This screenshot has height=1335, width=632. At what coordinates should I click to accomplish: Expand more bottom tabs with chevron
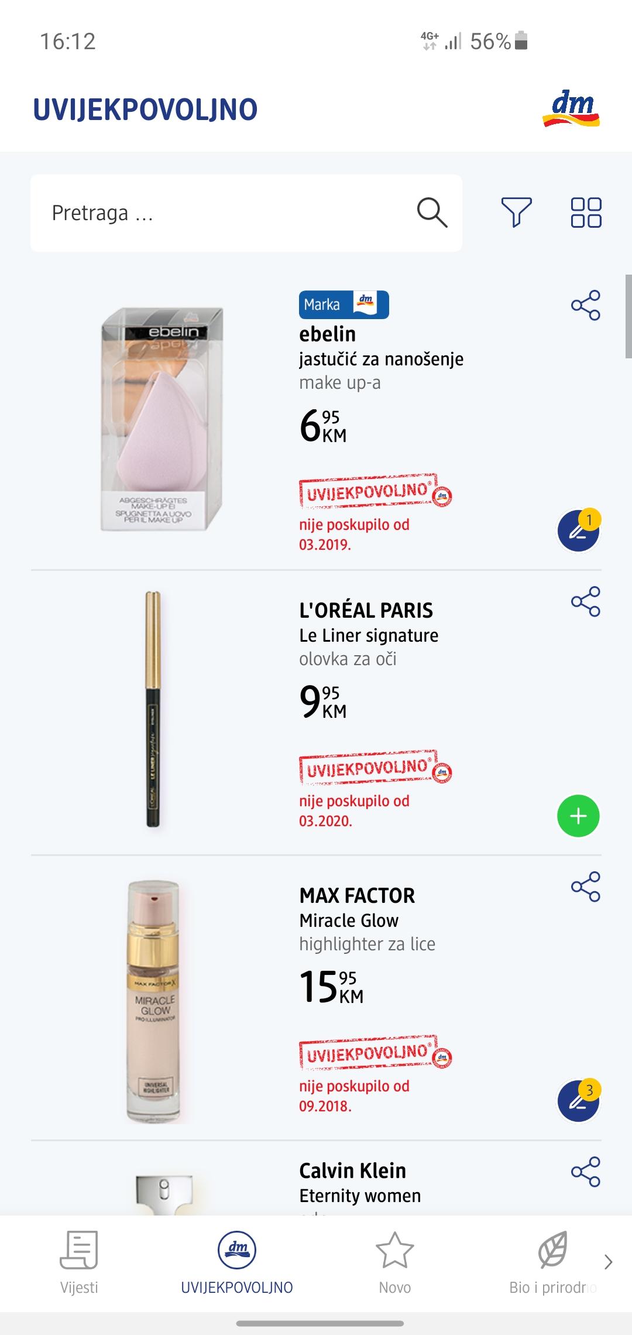pyautogui.click(x=609, y=1262)
